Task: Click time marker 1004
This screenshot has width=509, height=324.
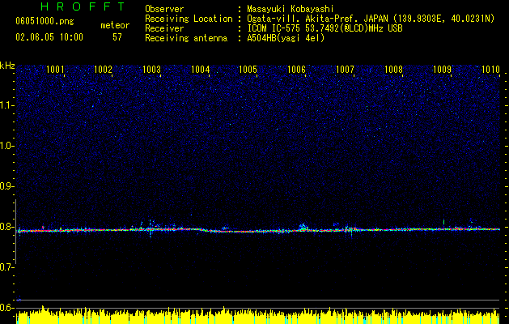Action: tap(201, 70)
